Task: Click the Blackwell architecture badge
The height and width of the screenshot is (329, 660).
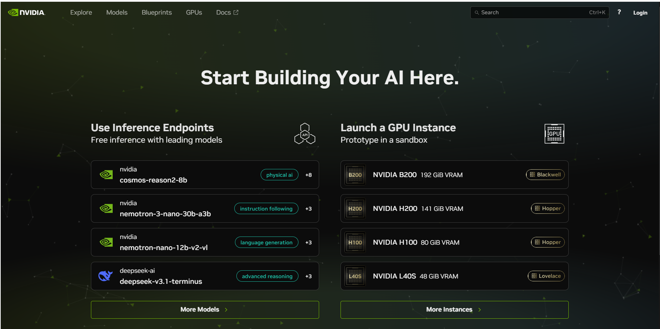Action: [x=545, y=175]
